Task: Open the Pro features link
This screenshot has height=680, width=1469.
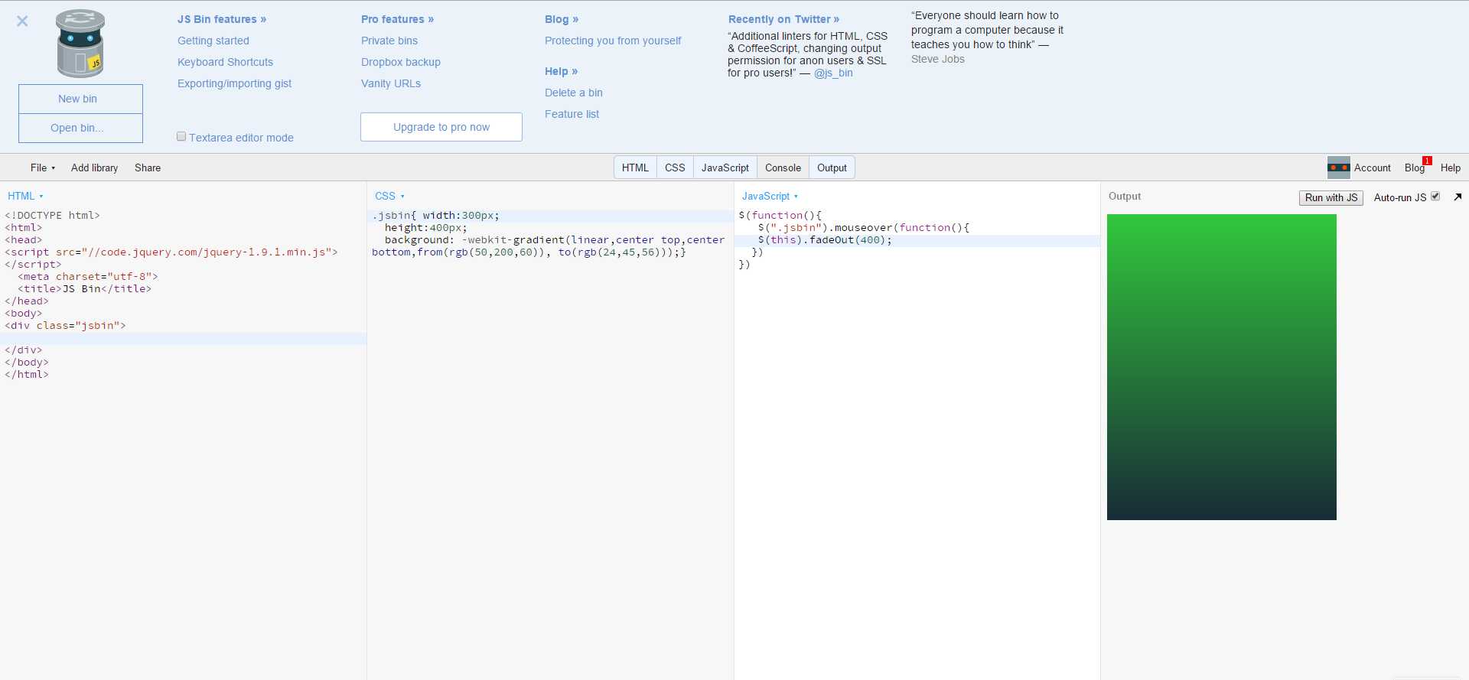Action: coord(397,19)
